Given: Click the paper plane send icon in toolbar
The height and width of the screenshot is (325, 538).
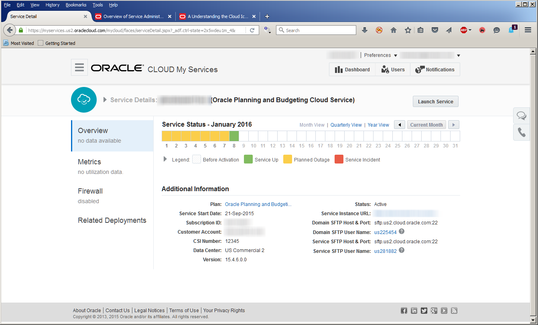Looking at the screenshot, I should point(449,30).
